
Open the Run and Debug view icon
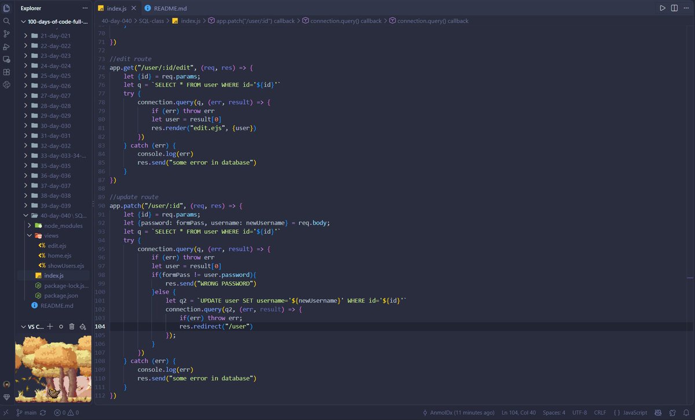point(6,46)
